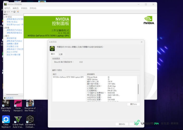Select 設定 G-SYNC tree item
Viewport: 183px width, 130px height.
pyautogui.click(x=12, y=52)
